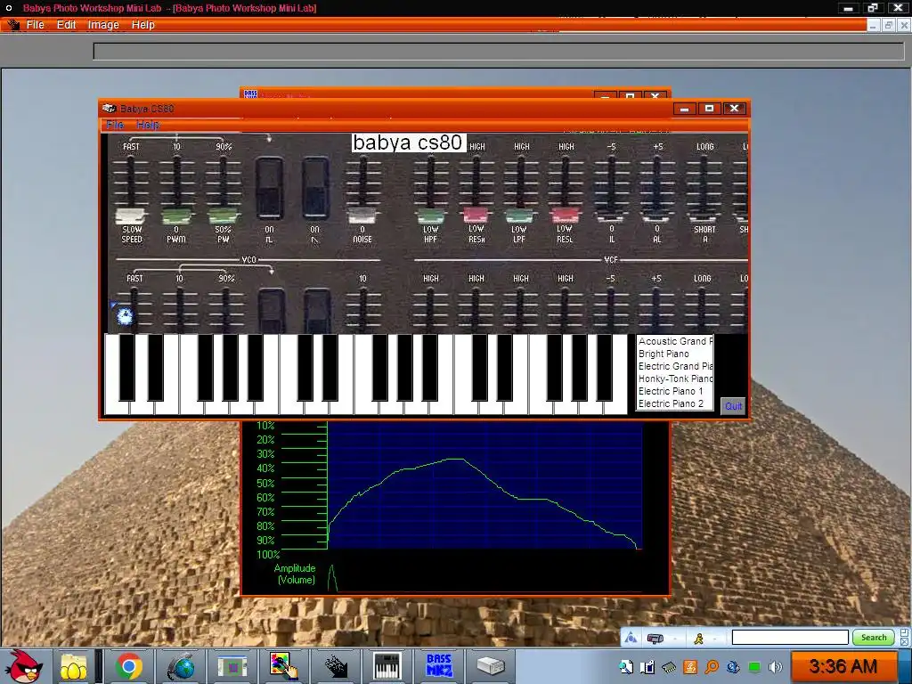Click the top-row SPEED slider knob
Screen dimensions: 912x684
130,216
